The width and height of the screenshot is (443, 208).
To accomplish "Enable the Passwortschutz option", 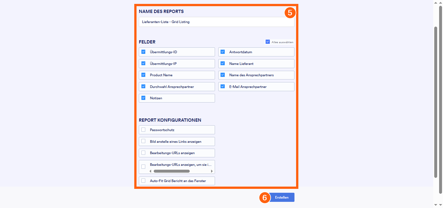I will point(143,130).
